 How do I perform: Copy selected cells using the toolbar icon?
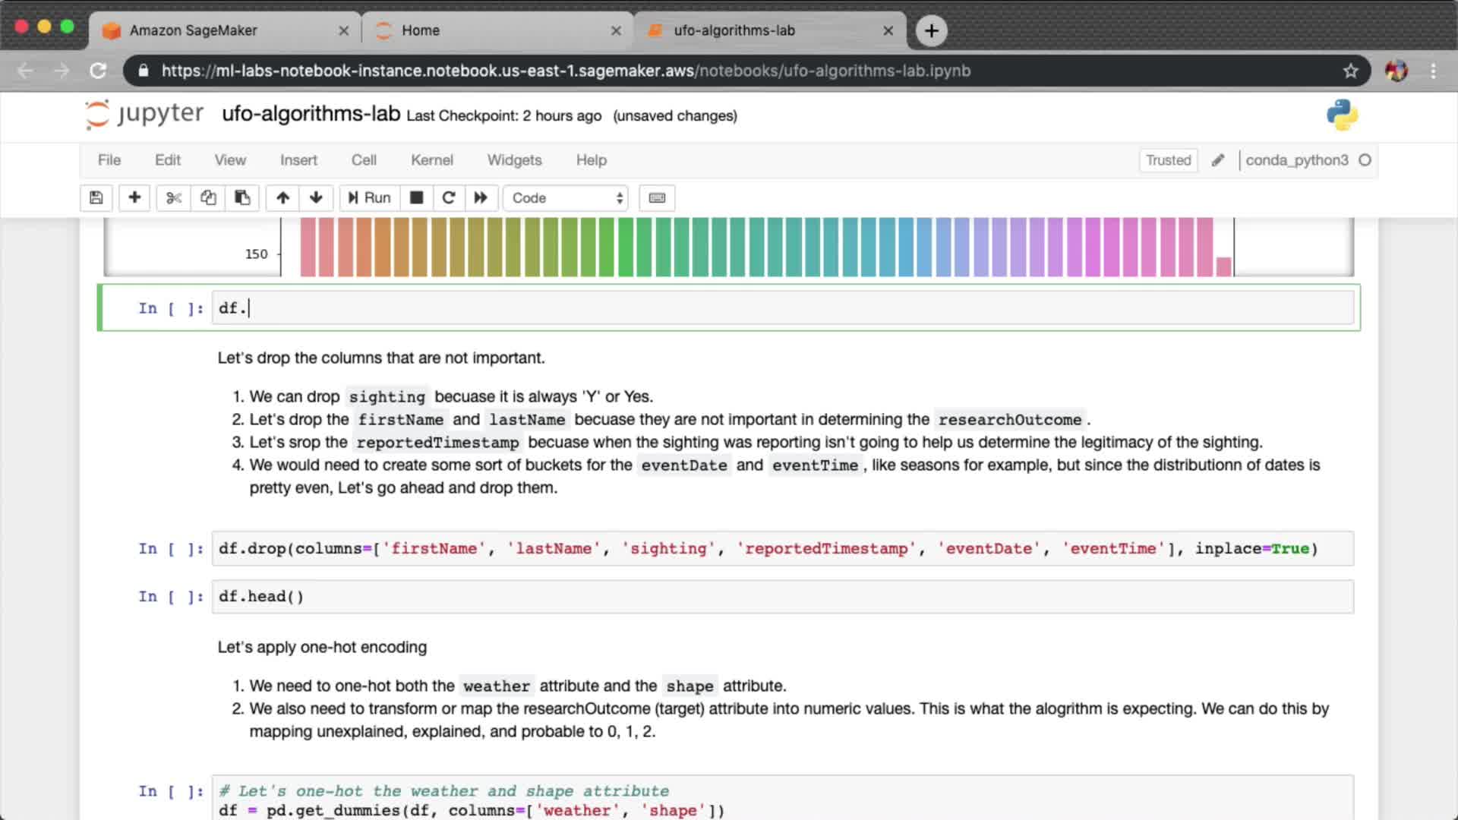208,198
